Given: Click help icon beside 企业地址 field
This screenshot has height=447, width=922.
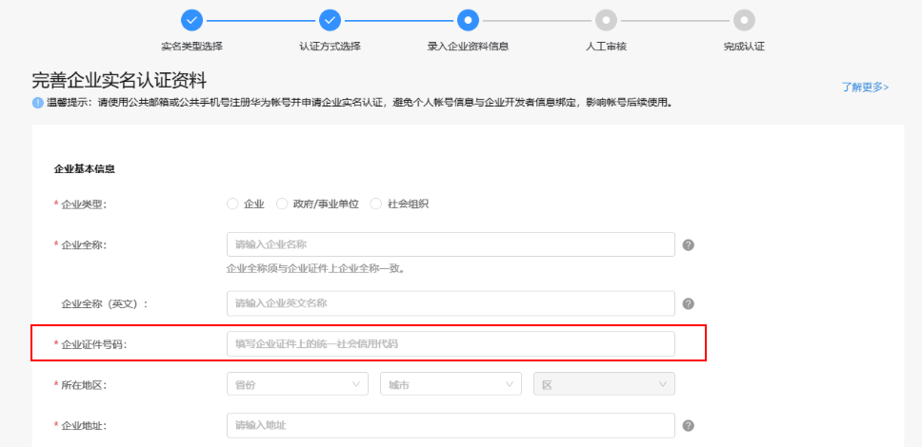Looking at the screenshot, I should coord(689,425).
